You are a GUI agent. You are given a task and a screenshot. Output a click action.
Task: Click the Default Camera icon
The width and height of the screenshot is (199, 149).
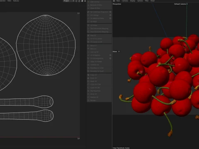[x=187, y=4]
